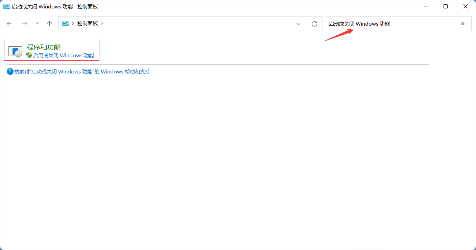This screenshot has width=476, height=250.
Task: Click the title bar Control Panel icon
Action: 7,6
